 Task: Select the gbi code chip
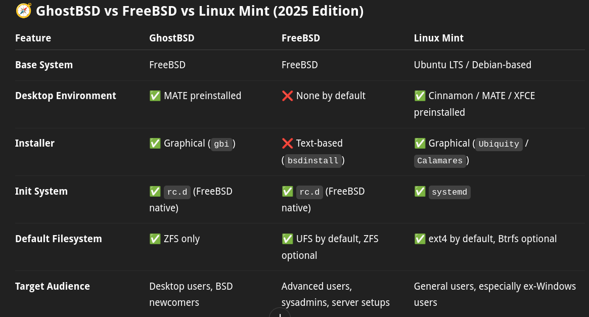[x=221, y=144]
